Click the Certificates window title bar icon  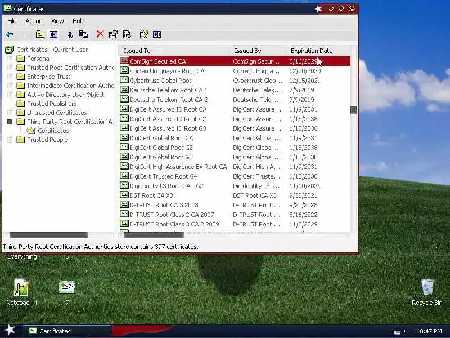pyautogui.click(x=8, y=8)
